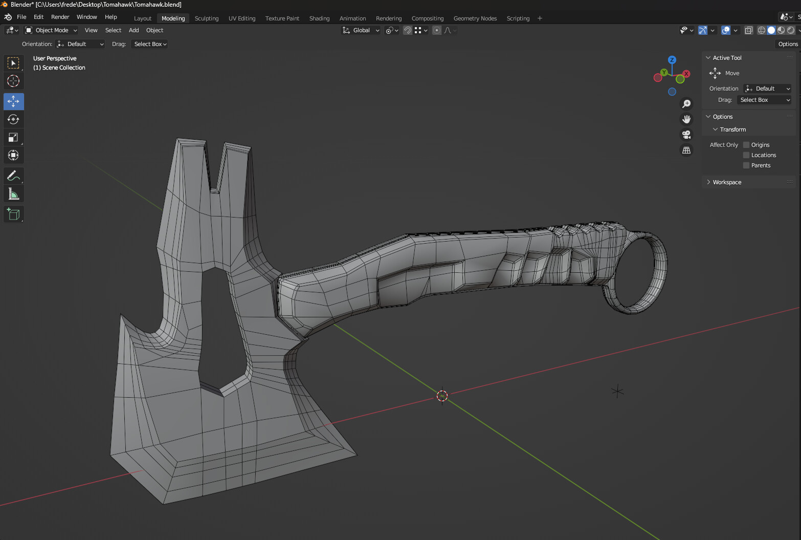Select the Annotate tool
801x540 pixels.
coord(13,176)
